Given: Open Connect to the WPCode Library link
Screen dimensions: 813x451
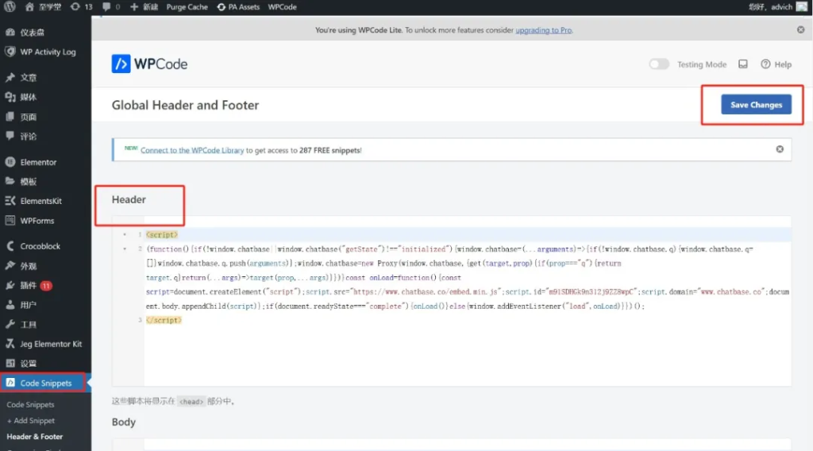Looking at the screenshot, I should (x=192, y=150).
